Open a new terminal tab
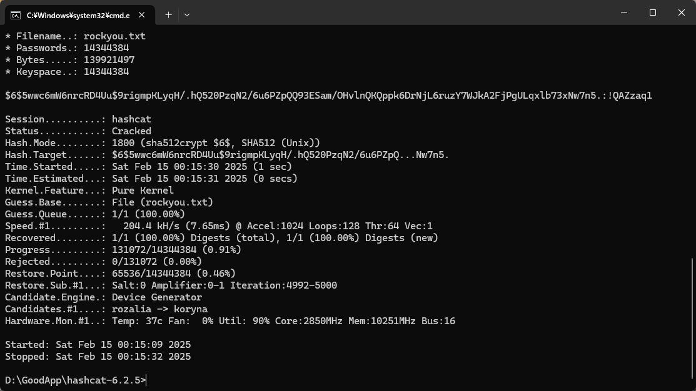 tap(168, 14)
